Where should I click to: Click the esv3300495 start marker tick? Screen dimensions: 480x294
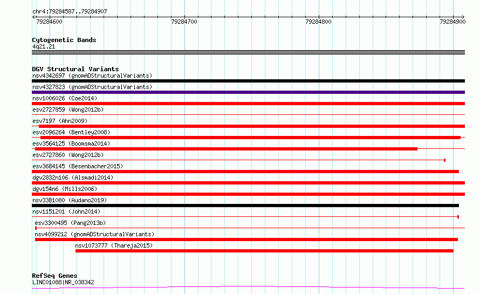click(36, 228)
